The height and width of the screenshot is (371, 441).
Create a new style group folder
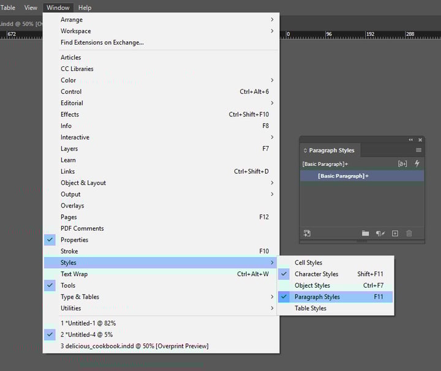point(365,233)
